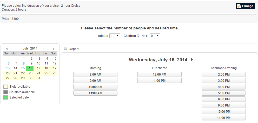Click the selected date 16 in calendar

pos(30,68)
